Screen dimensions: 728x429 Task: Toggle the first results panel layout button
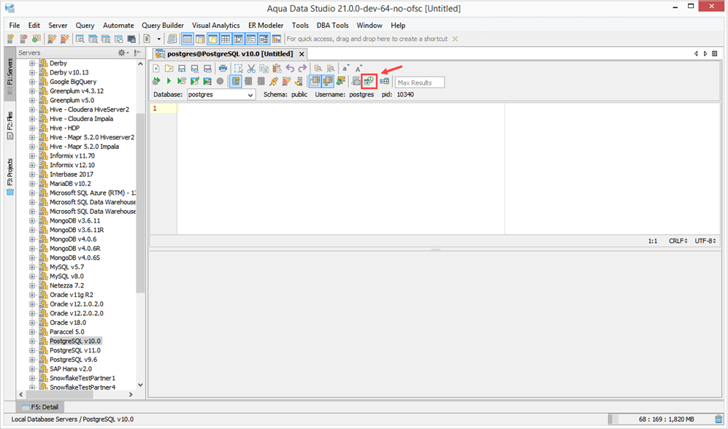pyautogui.click(x=315, y=81)
